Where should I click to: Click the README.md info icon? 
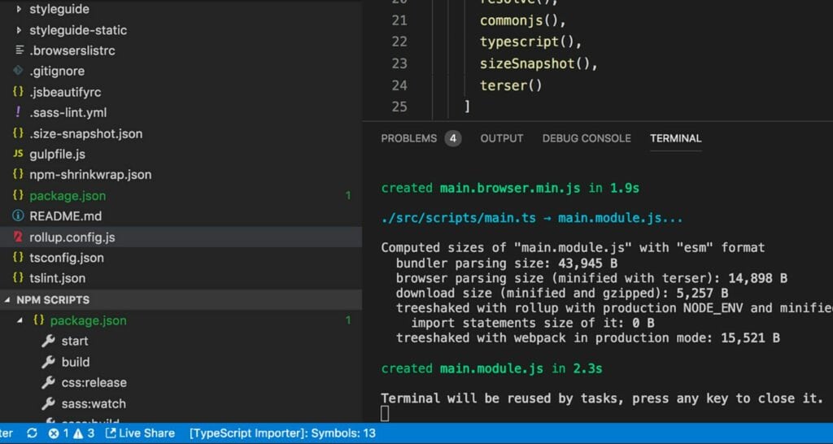(18, 216)
